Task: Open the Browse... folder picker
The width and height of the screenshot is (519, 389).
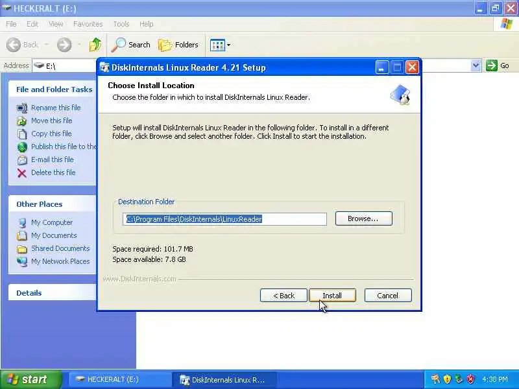Action: pos(363,218)
